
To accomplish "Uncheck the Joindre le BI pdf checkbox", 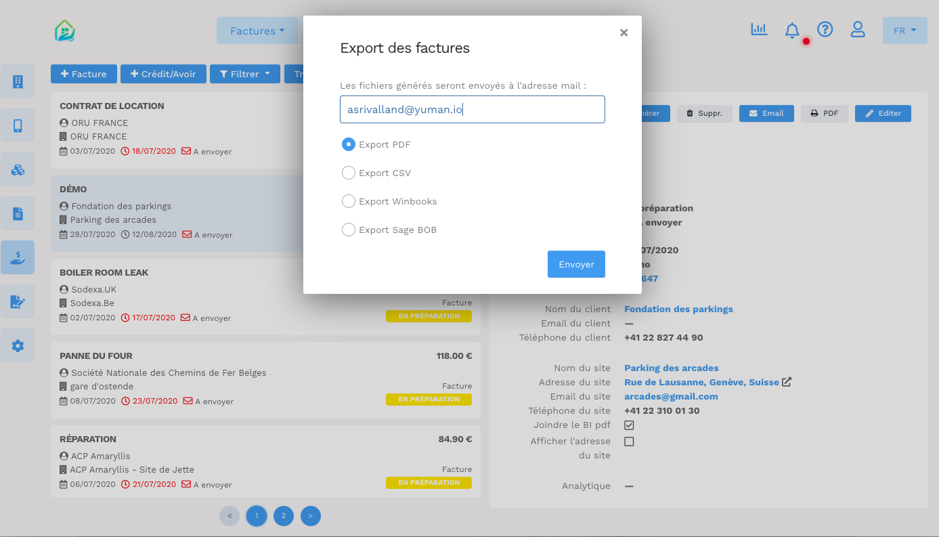I will click(629, 425).
